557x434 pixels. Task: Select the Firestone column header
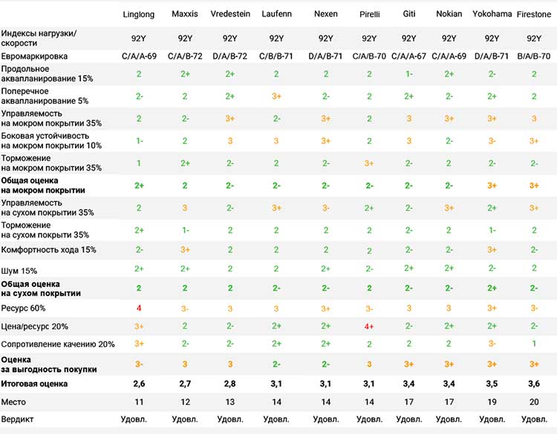[x=533, y=15]
